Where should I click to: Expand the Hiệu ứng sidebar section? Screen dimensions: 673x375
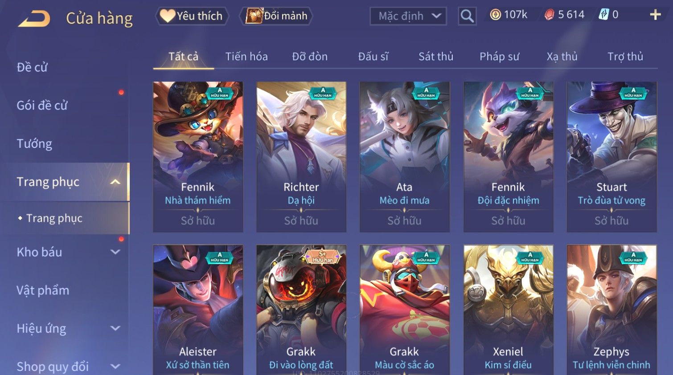pos(115,328)
